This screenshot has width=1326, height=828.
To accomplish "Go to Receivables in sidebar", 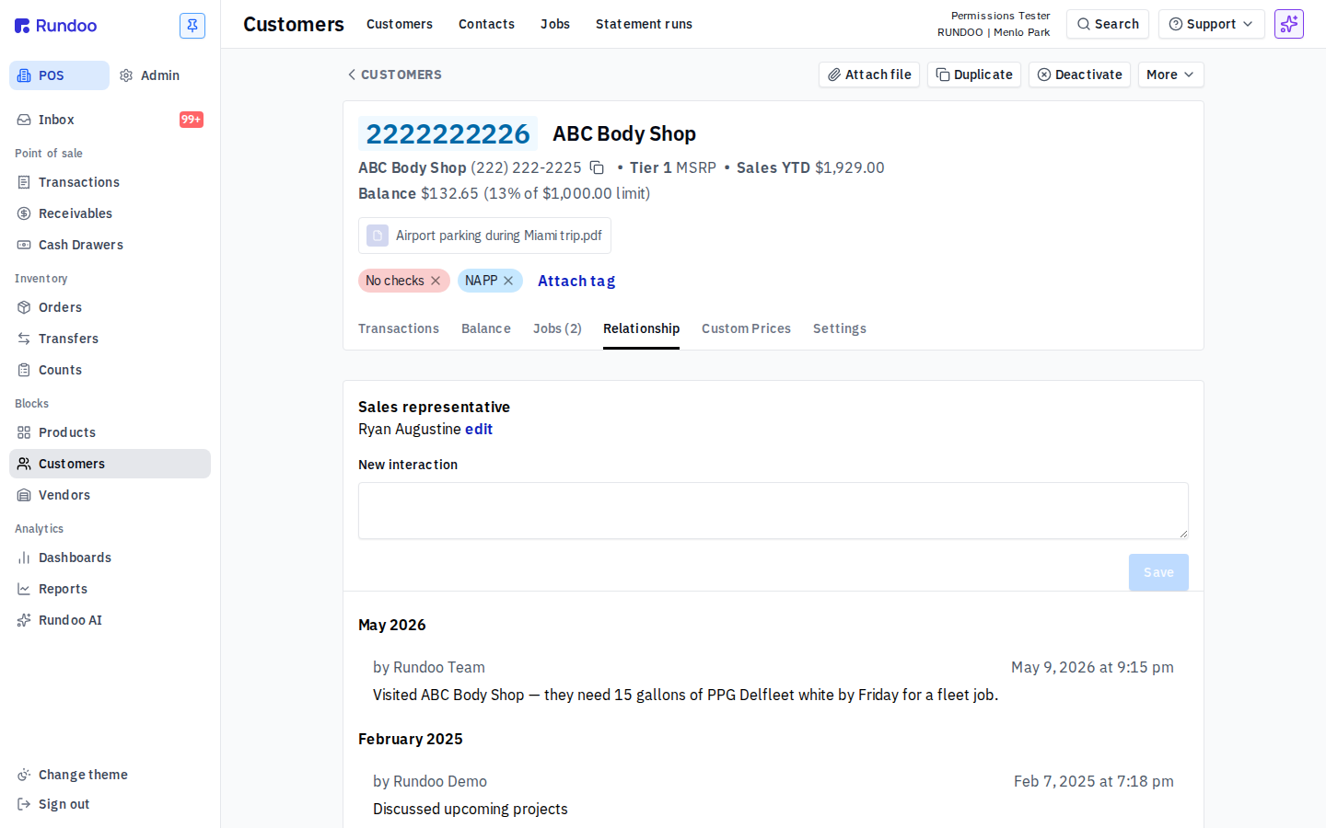I will pyautogui.click(x=110, y=213).
